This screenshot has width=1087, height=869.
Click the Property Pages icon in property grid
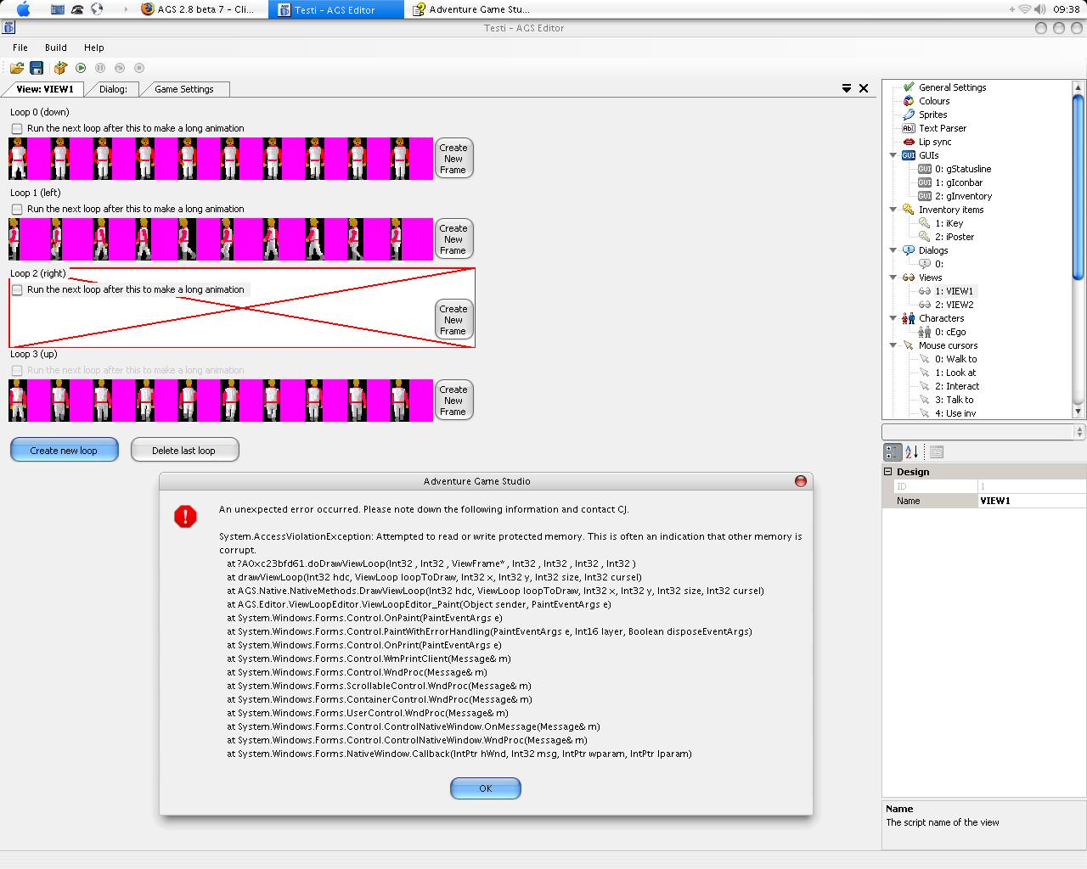point(937,452)
